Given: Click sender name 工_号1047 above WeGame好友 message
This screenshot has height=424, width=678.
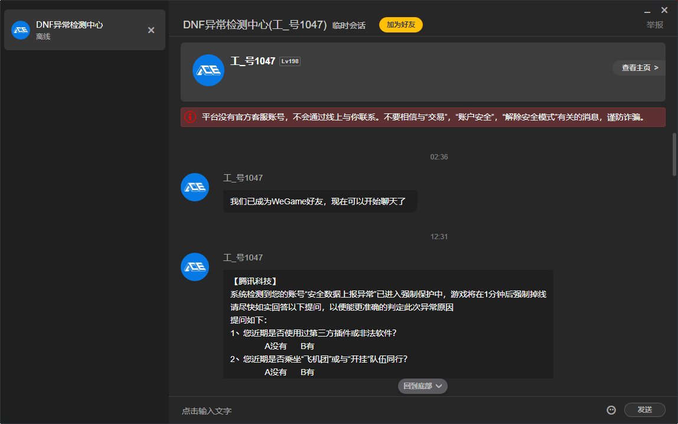Looking at the screenshot, I should point(243,178).
